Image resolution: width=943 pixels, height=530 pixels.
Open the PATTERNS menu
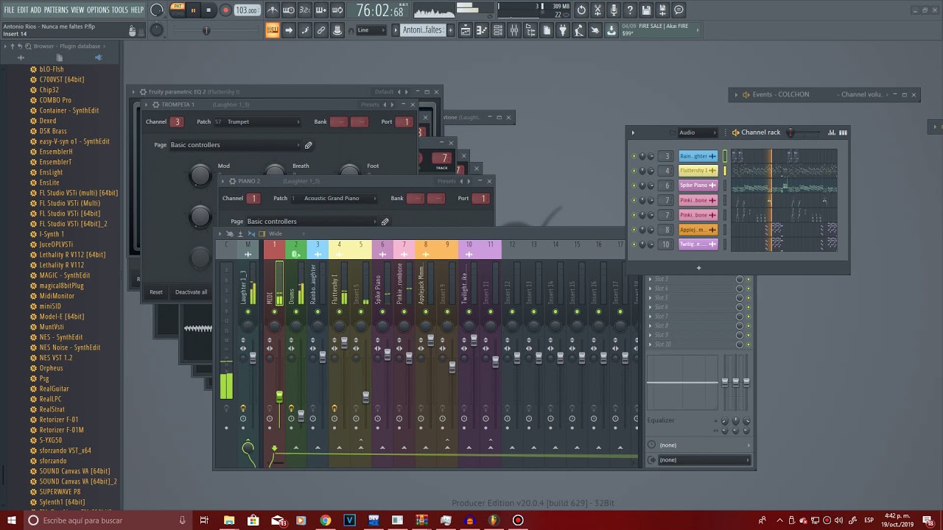coord(56,10)
